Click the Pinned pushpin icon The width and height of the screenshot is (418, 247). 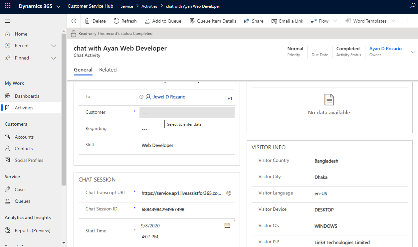[8, 58]
